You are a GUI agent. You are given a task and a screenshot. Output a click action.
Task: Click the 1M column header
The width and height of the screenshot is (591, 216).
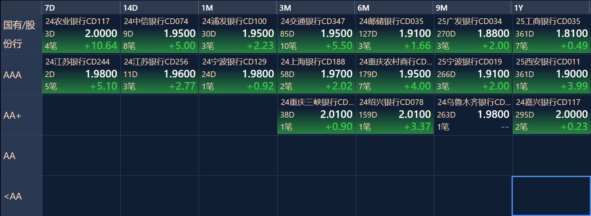point(238,8)
